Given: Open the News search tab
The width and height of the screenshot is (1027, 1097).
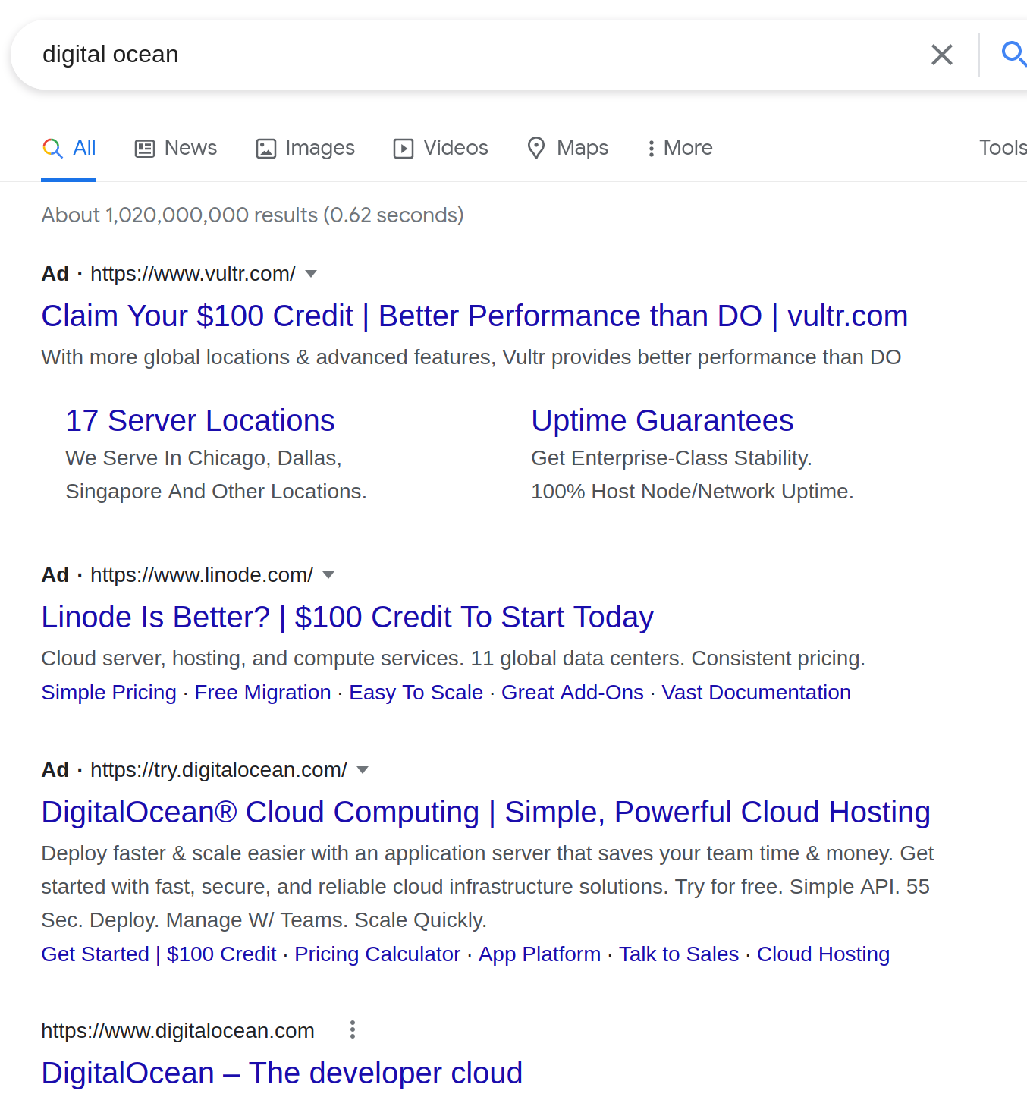Looking at the screenshot, I should click(176, 148).
